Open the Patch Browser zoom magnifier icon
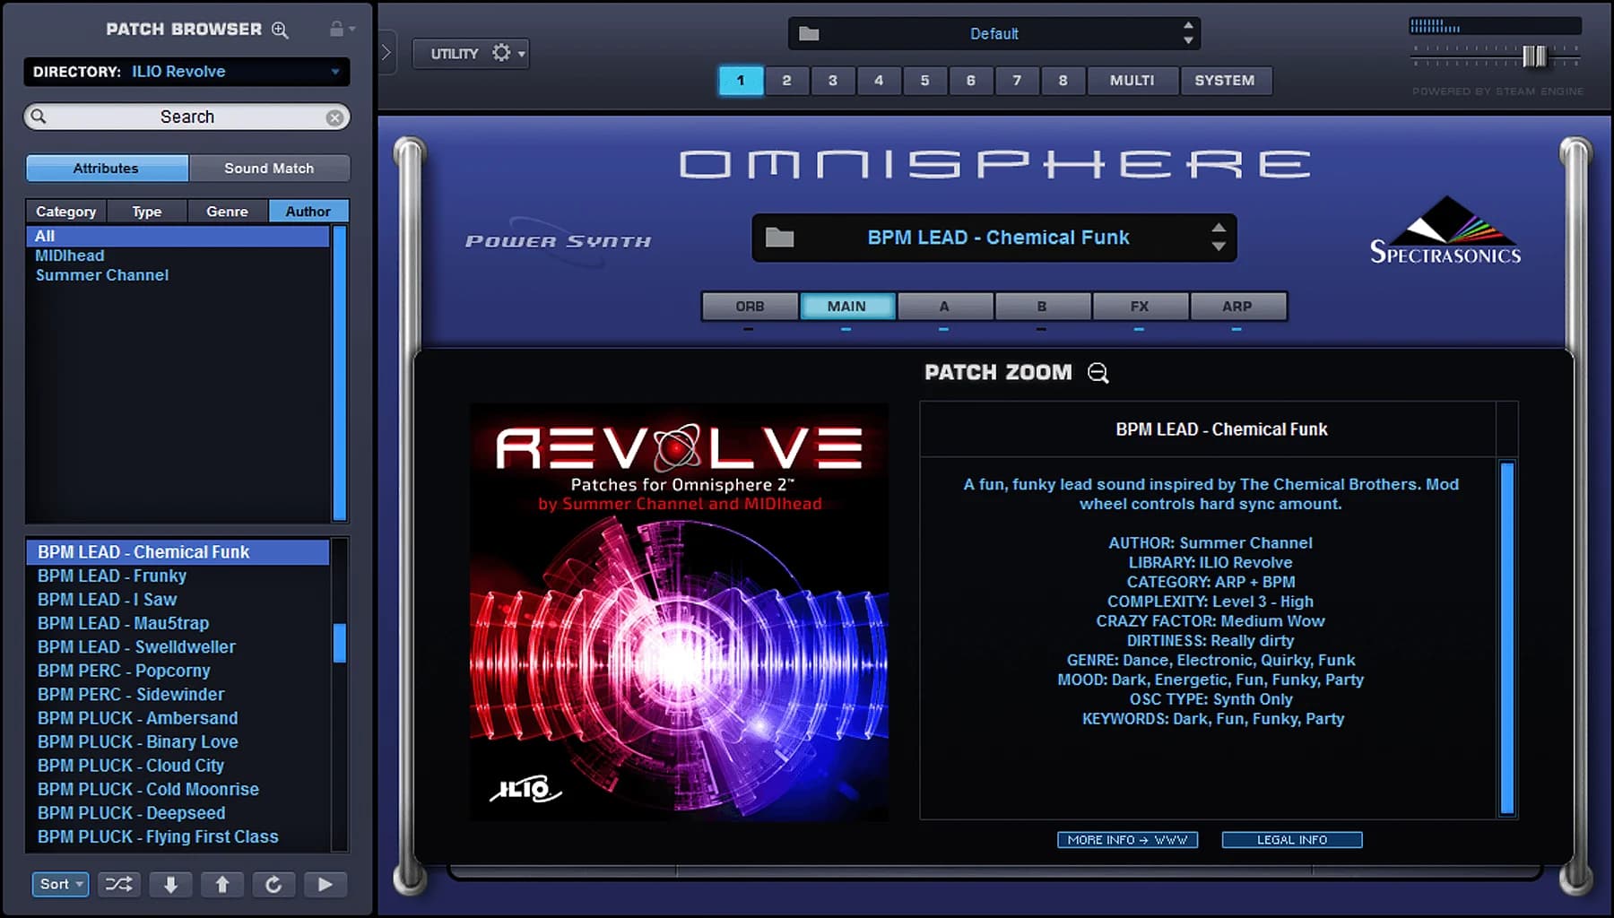The height and width of the screenshot is (918, 1614). click(x=279, y=30)
